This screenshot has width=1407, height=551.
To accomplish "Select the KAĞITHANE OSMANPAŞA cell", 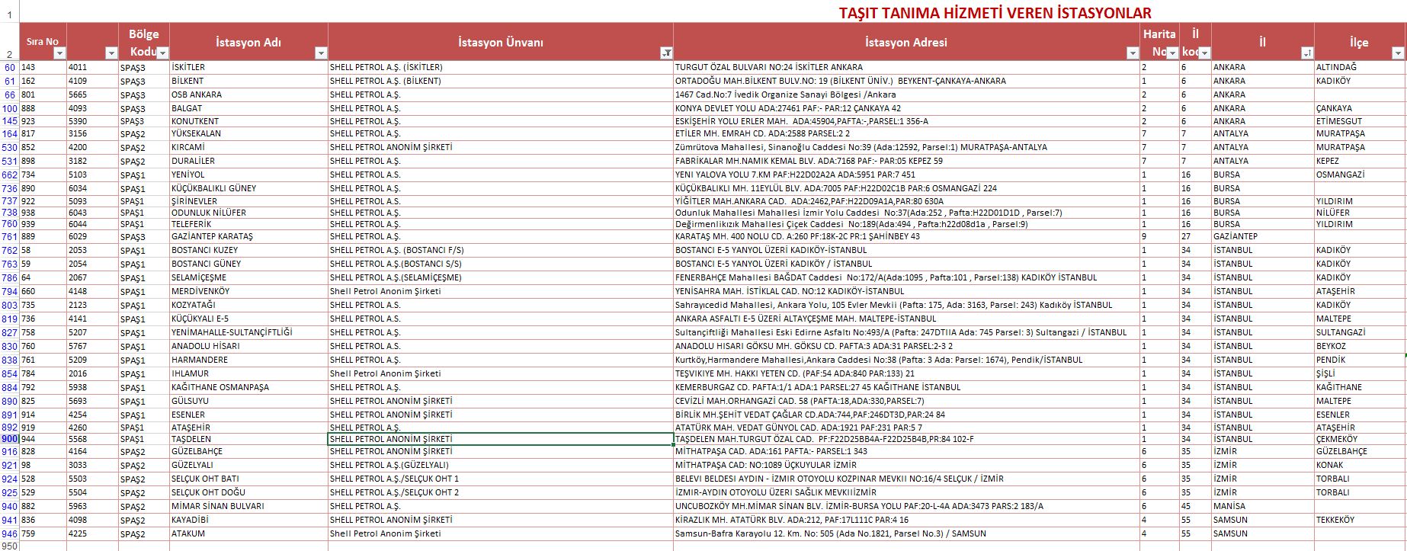I will [248, 387].
